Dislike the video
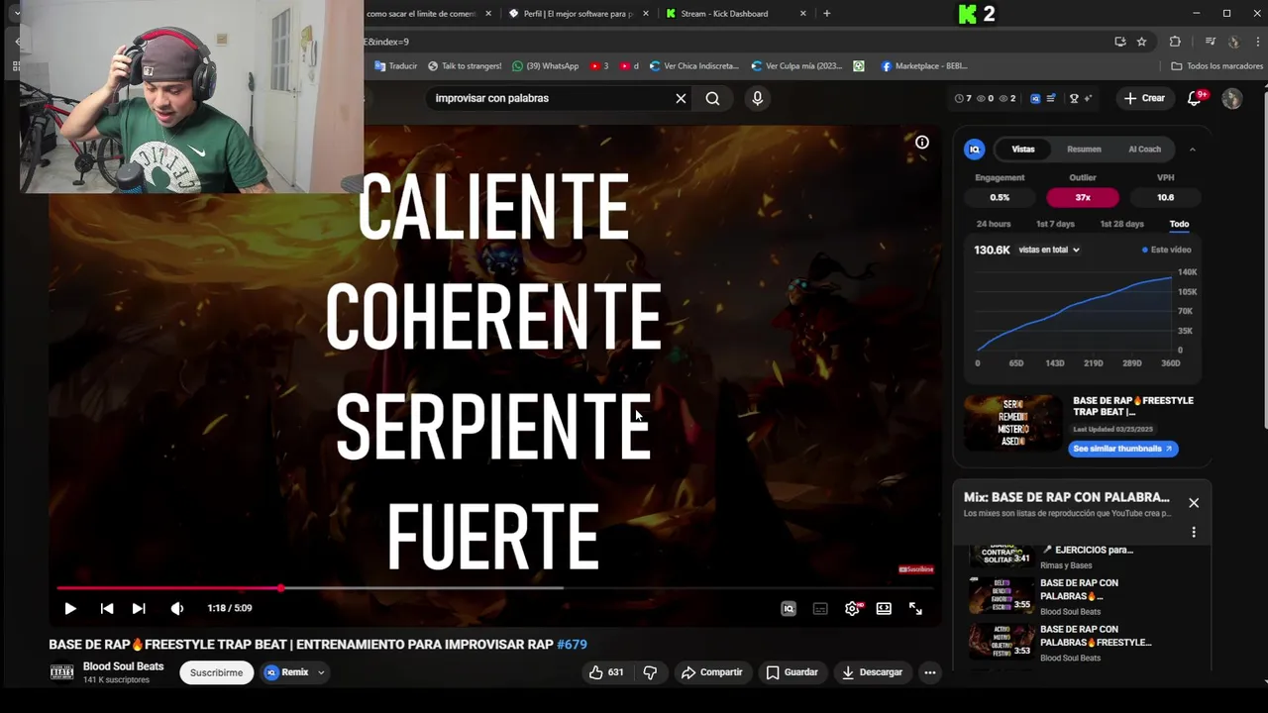1268x713 pixels. pyautogui.click(x=650, y=672)
